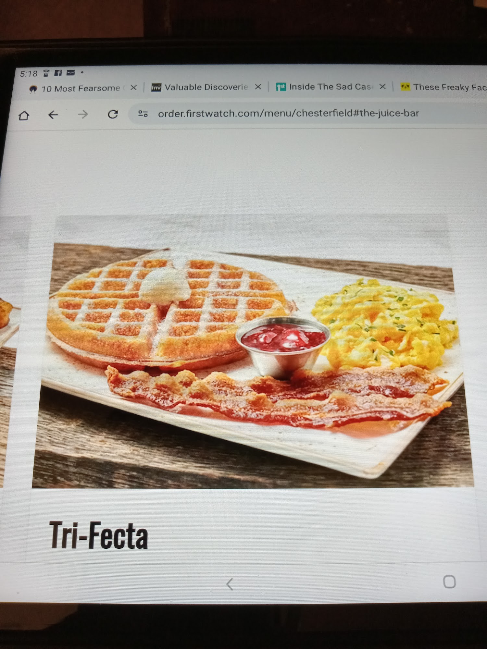
Task: Tap the Android back chevron
Action: coord(230,584)
